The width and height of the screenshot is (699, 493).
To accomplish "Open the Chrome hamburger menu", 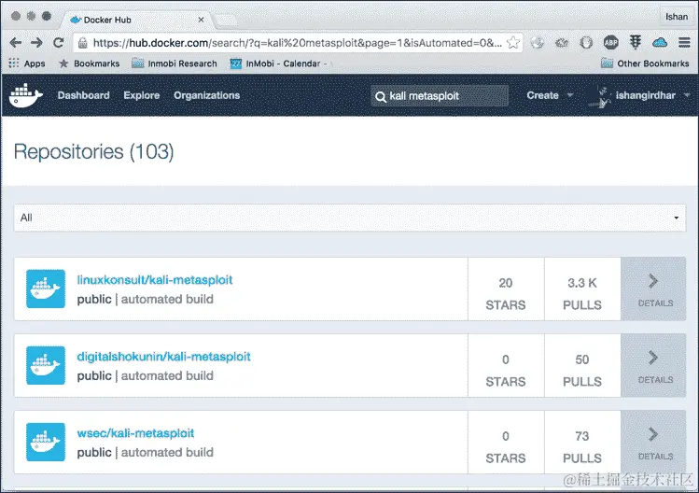I will click(684, 42).
